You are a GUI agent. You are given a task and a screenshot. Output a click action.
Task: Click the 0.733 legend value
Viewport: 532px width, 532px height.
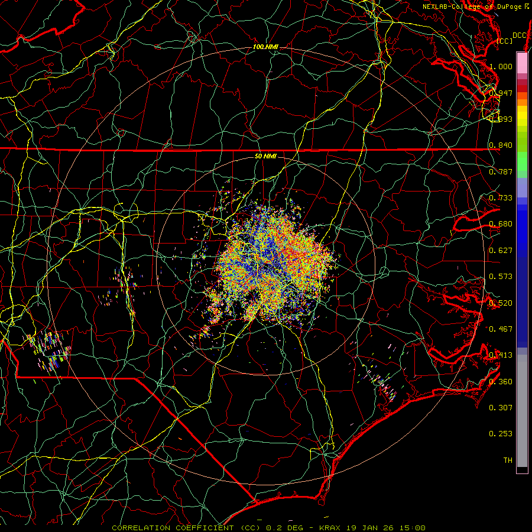tap(501, 198)
